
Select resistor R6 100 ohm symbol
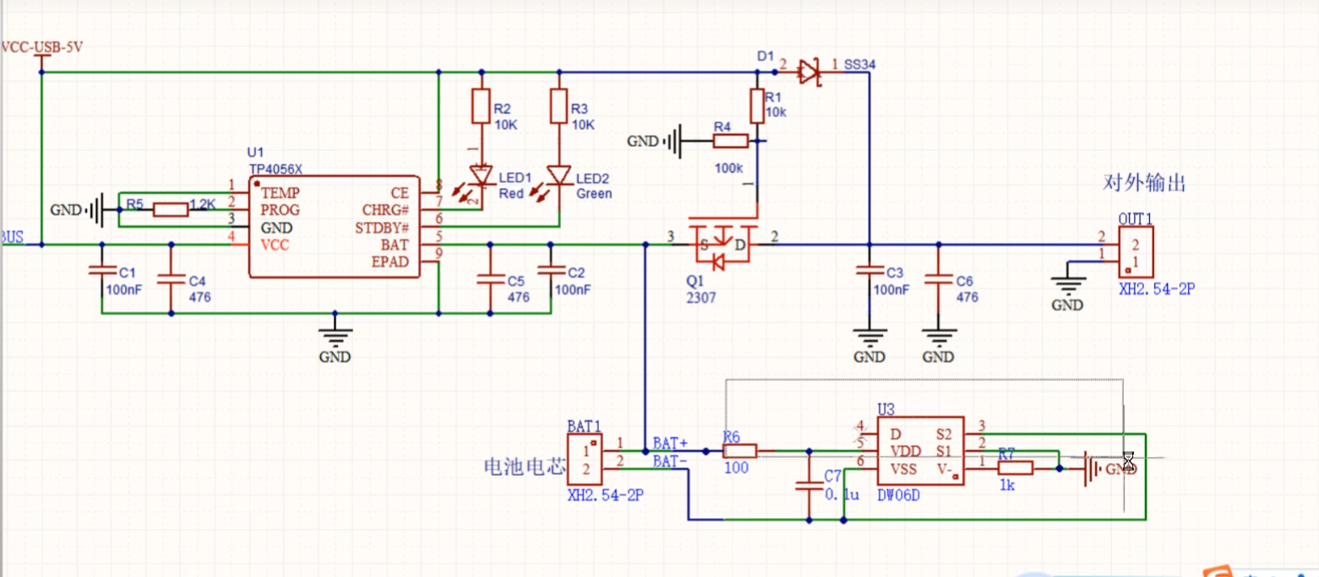click(x=739, y=450)
